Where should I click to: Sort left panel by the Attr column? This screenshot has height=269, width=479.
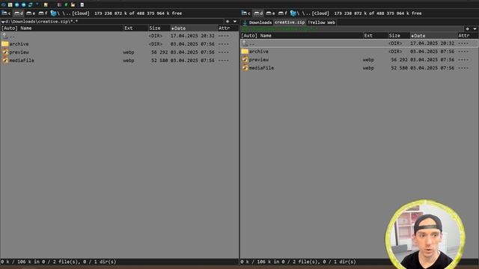pos(228,28)
